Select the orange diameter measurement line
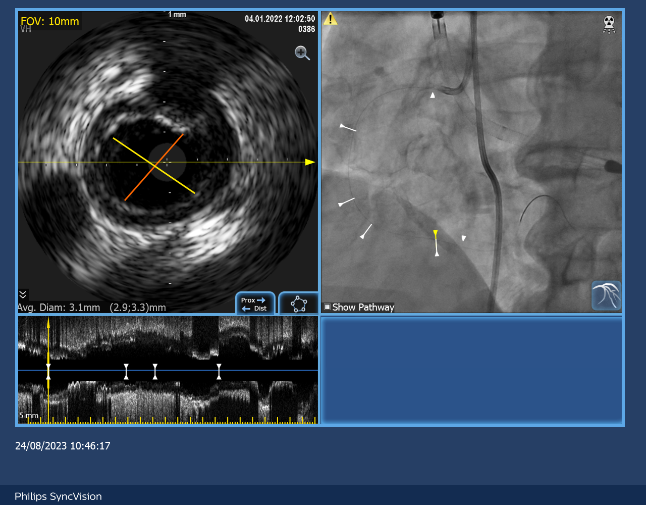The width and height of the screenshot is (646, 505). coord(154,167)
